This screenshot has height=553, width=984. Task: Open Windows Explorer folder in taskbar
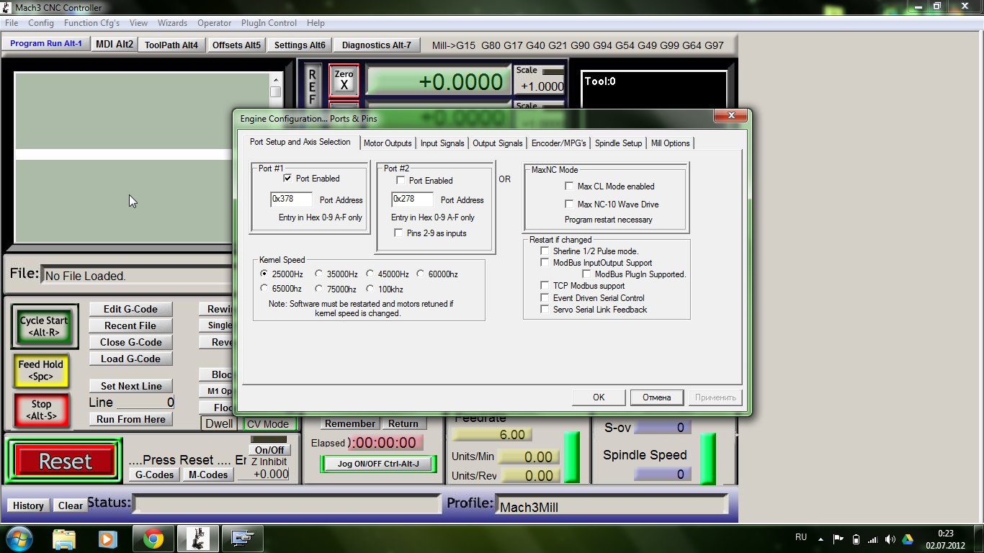click(x=64, y=538)
